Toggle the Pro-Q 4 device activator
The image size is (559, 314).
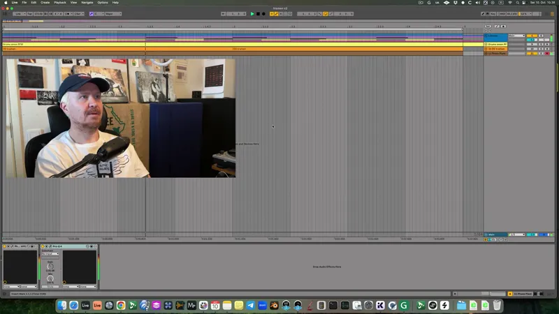[43, 246]
